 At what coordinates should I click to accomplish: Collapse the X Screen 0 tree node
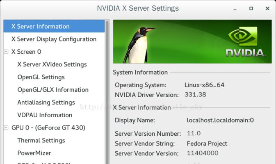pos(6,52)
